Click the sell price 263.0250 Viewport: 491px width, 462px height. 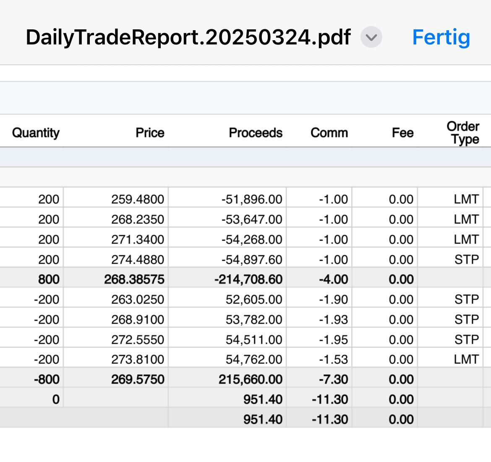pos(138,299)
